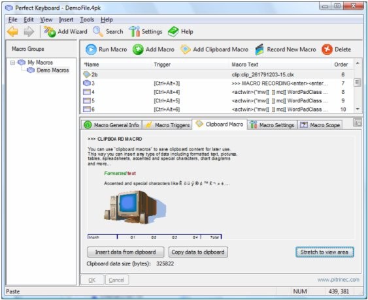Image resolution: width=368 pixels, height=300 pixels.
Task: Collapse the My Macros tree node
Action: pos(13,63)
